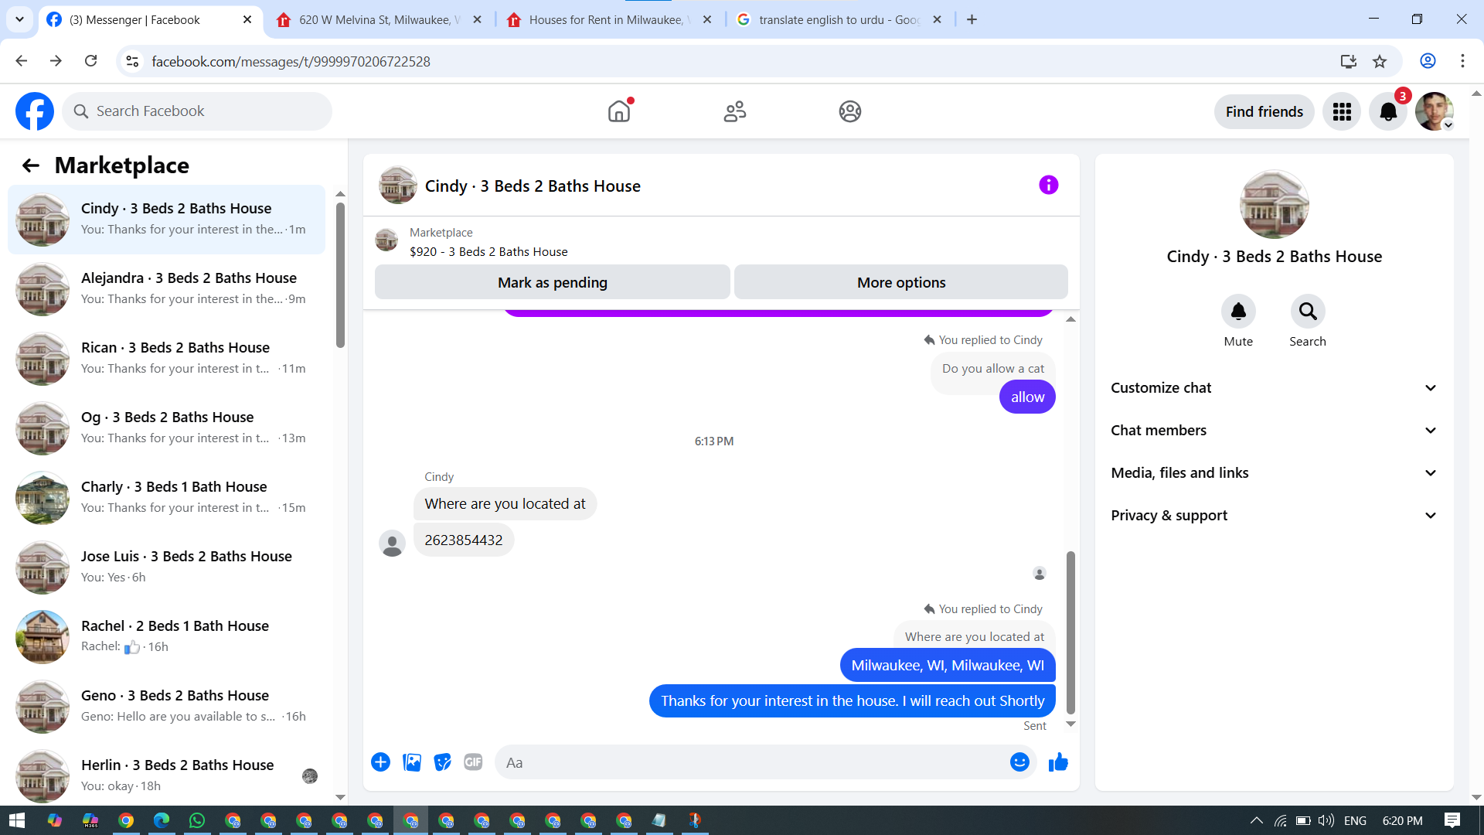Show hidden system tray icons
Screen dimensions: 1484x835
click(x=1256, y=820)
